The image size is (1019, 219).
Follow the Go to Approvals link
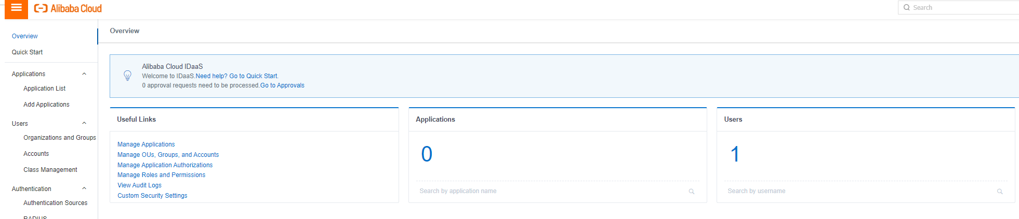pos(282,85)
